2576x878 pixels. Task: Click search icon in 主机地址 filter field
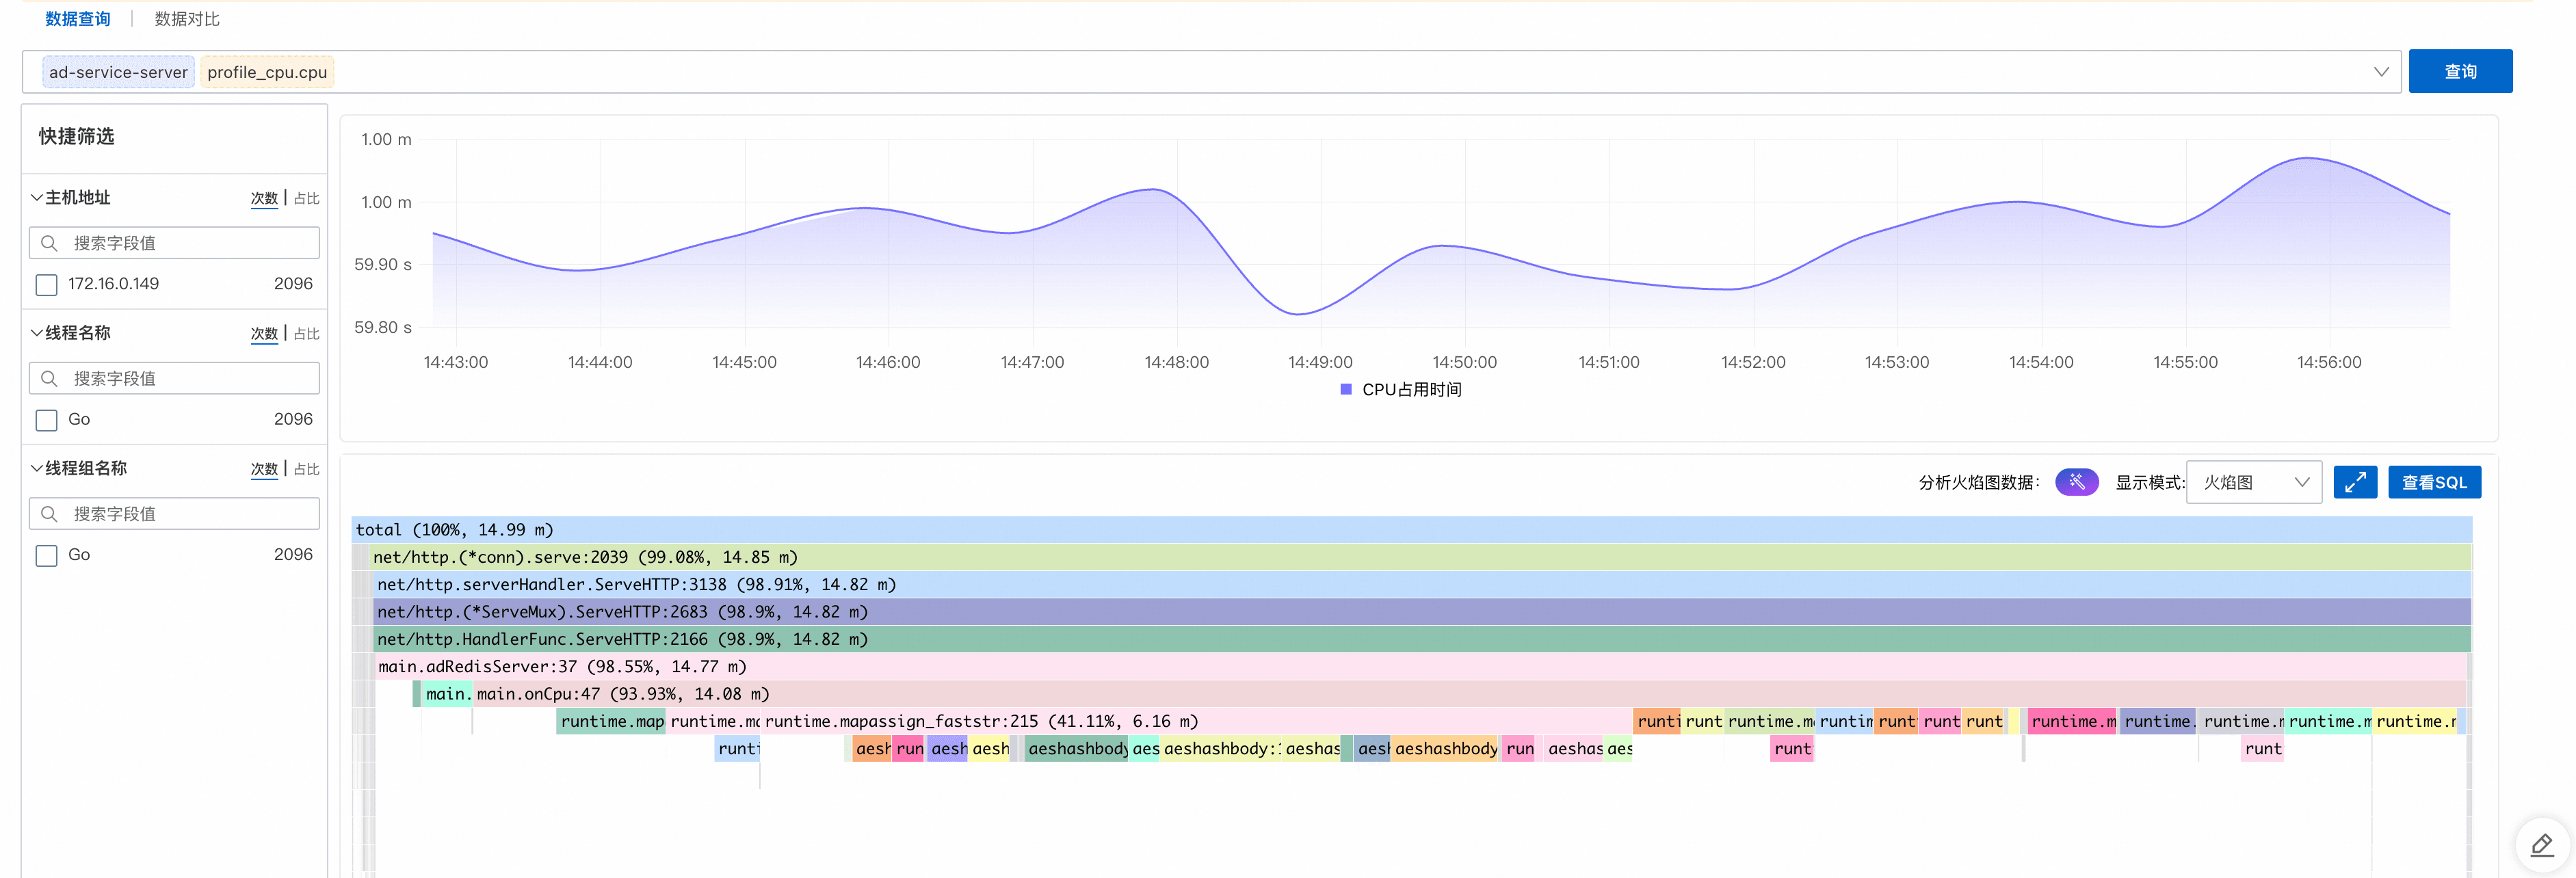[x=49, y=243]
